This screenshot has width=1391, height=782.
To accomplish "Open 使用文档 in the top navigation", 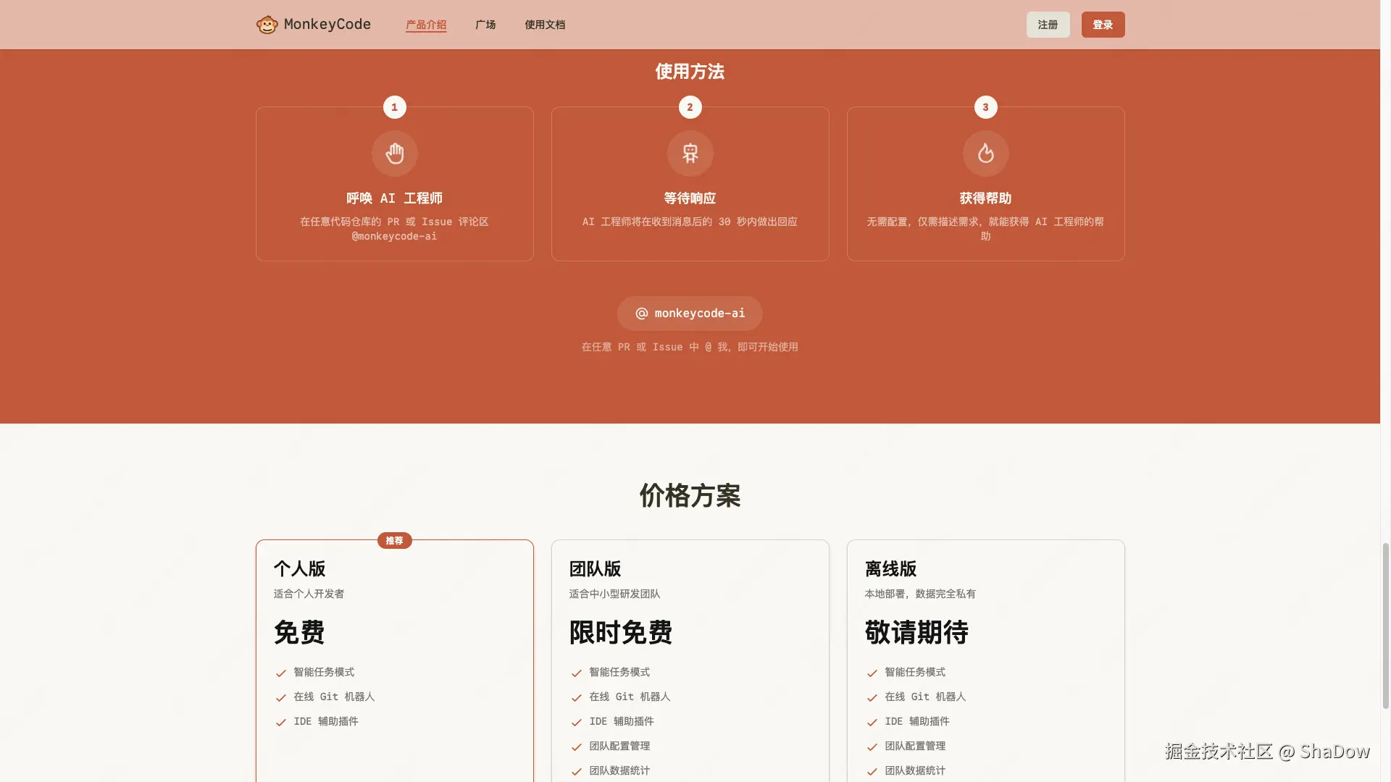I will pos(545,25).
